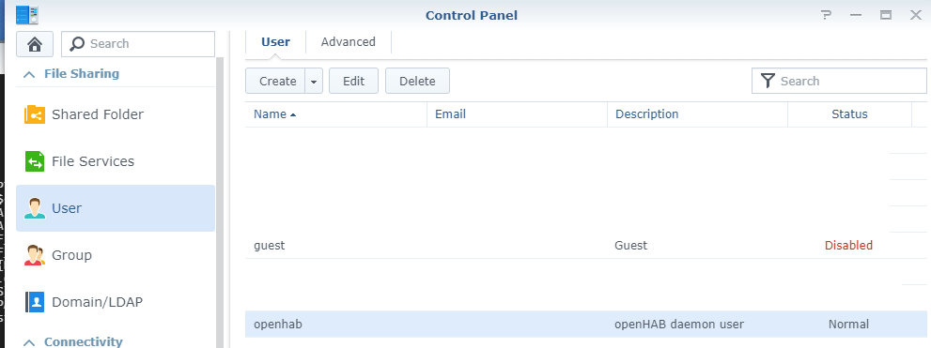Viewport: 931px width, 348px height.
Task: Click the sidebar vertical scrollbar
Action: (x=220, y=202)
